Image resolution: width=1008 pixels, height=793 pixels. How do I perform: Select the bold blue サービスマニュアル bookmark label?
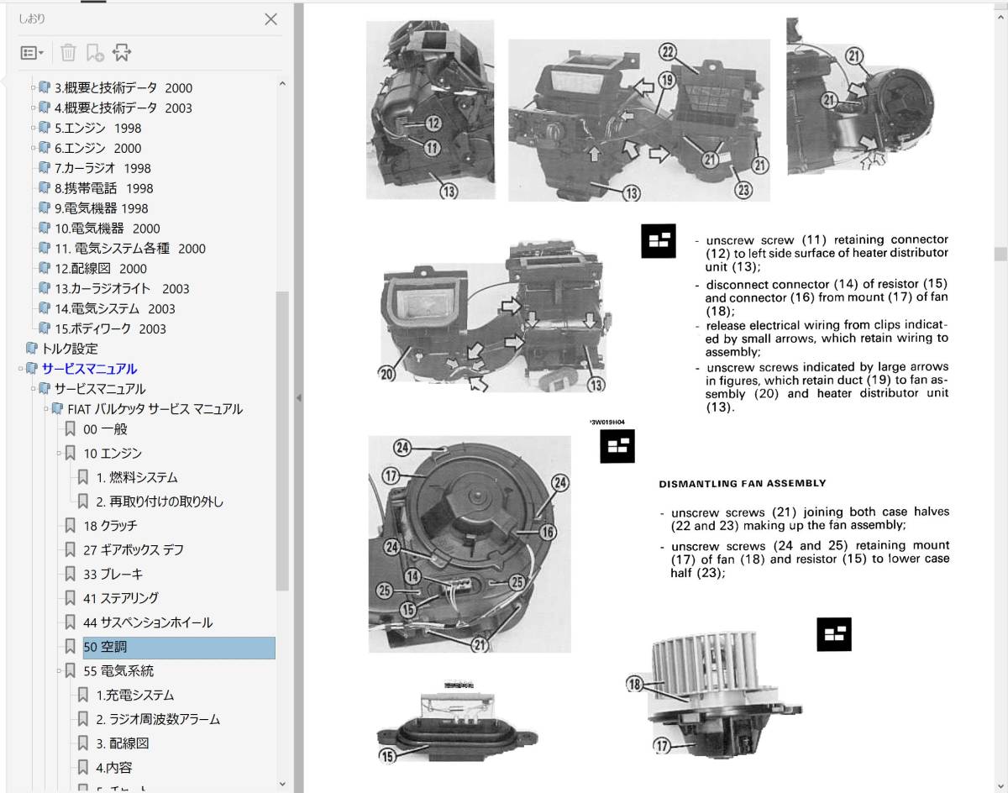click(89, 369)
